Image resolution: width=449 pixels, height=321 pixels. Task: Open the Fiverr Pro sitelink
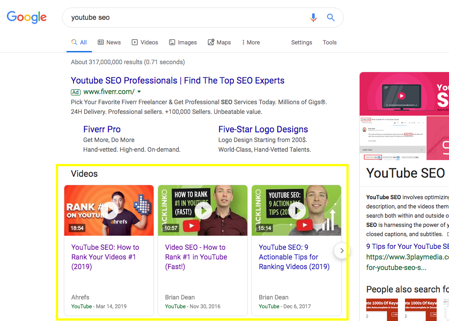102,129
